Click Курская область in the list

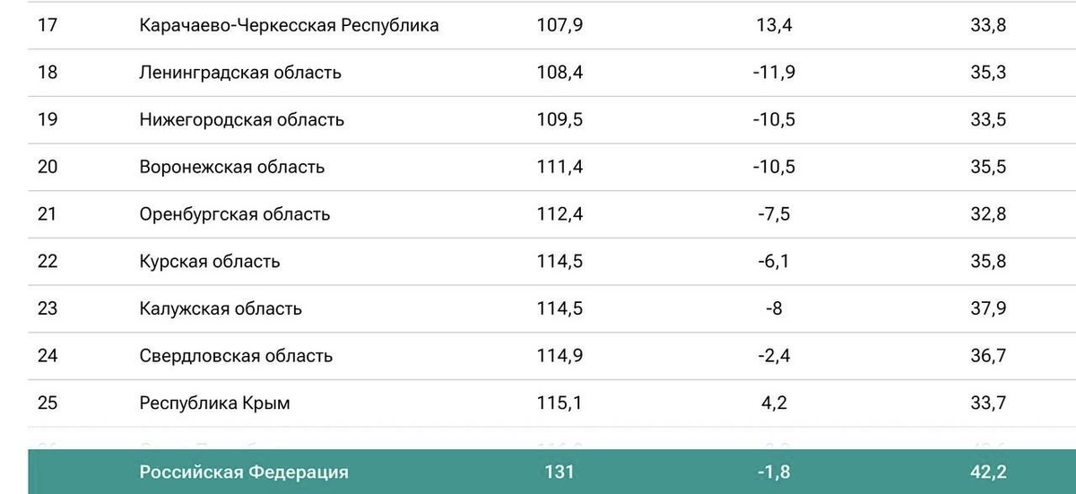coord(210,262)
